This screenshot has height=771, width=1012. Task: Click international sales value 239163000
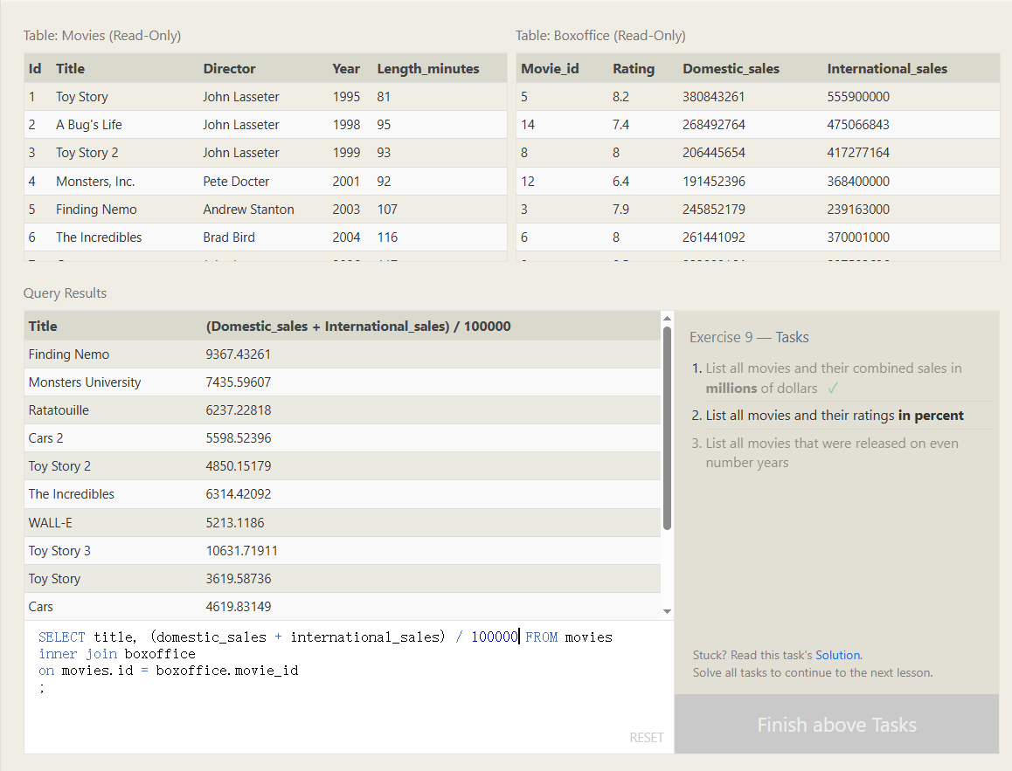[x=858, y=210]
